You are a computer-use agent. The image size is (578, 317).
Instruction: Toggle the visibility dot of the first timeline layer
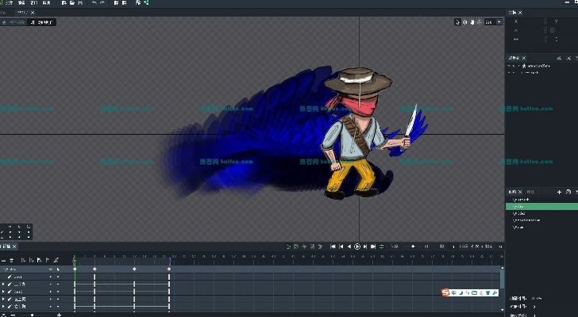[51, 277]
